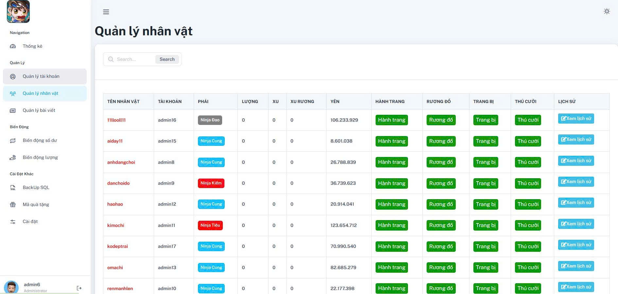Viewport: 618px width, 294px height.
Task: Open Quản lý bài viết menu item
Action: (39, 111)
